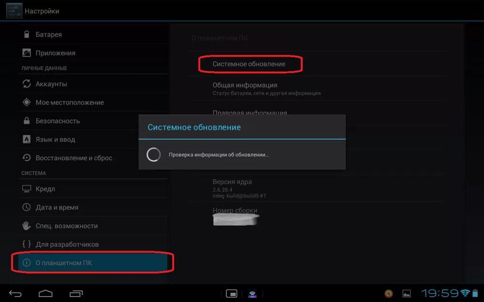This screenshot has width=484, height=302.
Task: Open Приложения via its apps icon
Action: click(x=27, y=53)
